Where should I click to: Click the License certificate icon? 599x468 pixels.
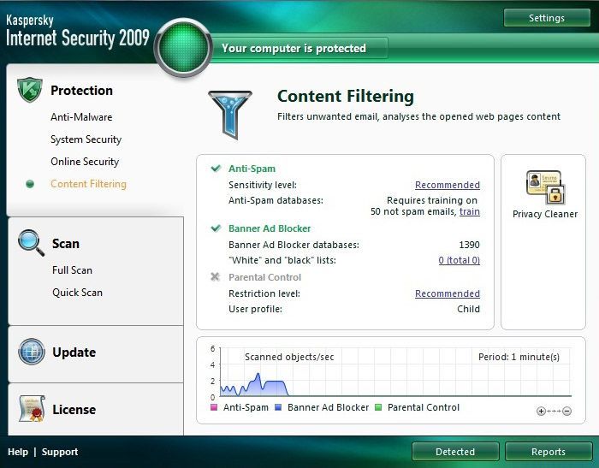[x=32, y=409]
